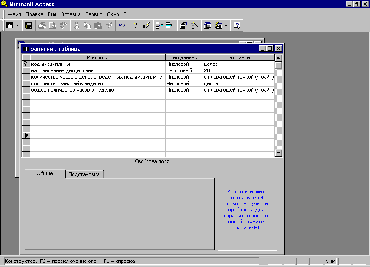Viewport: 370px width, 267px height.
Task: Minimize the занятия table window
Action: (262, 49)
